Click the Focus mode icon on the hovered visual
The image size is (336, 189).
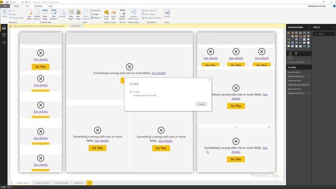click(269, 127)
